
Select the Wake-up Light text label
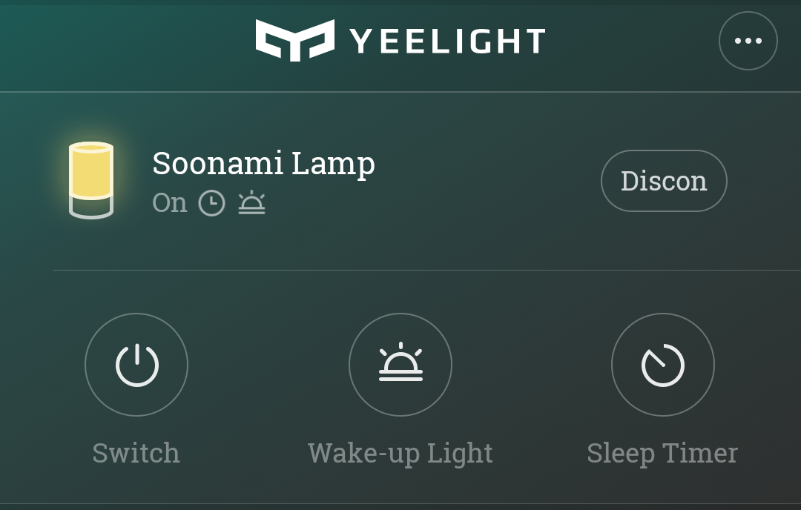tap(400, 453)
